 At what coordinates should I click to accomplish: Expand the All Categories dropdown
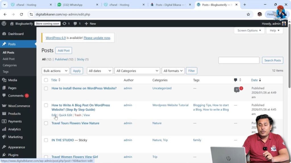tap(137, 71)
